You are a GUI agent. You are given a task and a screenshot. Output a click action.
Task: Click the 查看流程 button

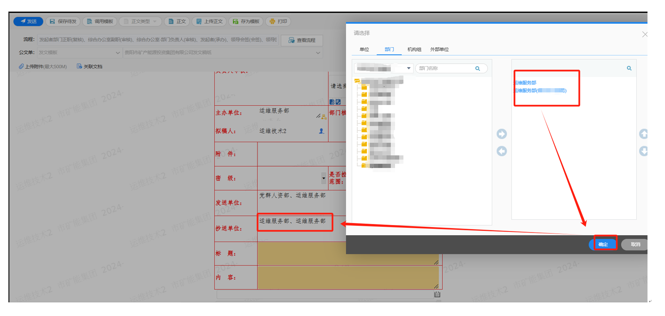pyautogui.click(x=302, y=40)
